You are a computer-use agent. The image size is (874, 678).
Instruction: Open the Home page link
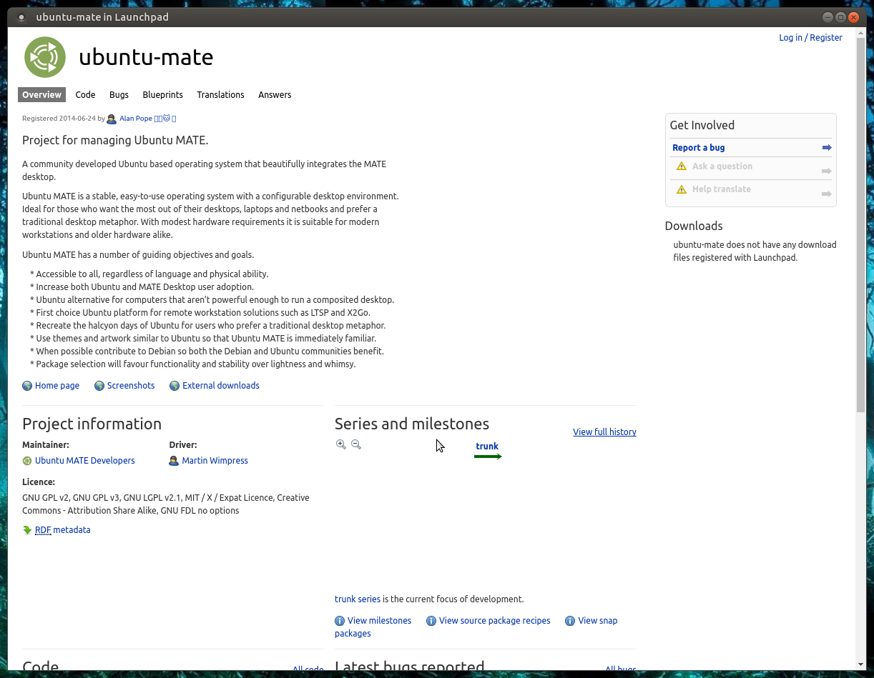point(57,386)
